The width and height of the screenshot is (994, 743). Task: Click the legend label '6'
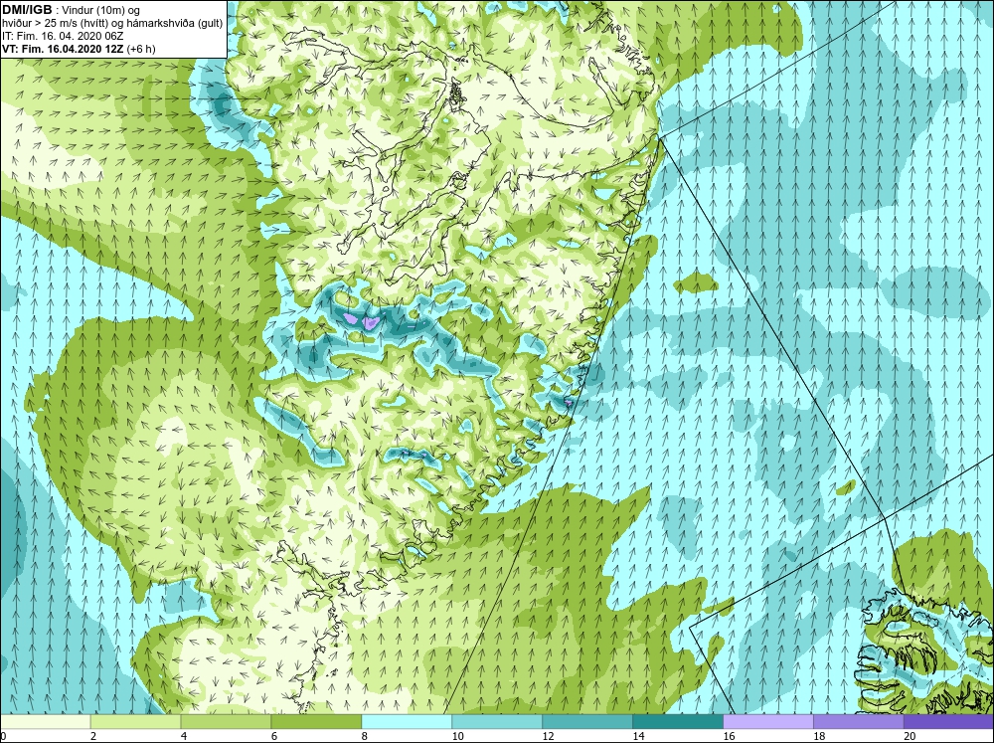[x=274, y=736]
